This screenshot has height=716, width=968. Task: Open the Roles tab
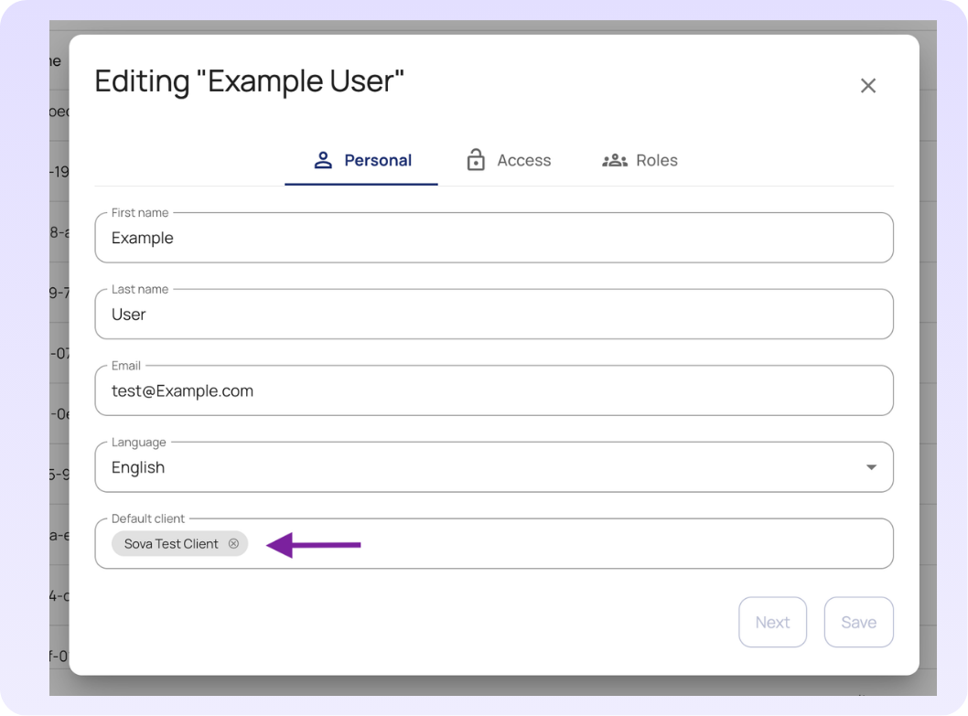pos(656,160)
